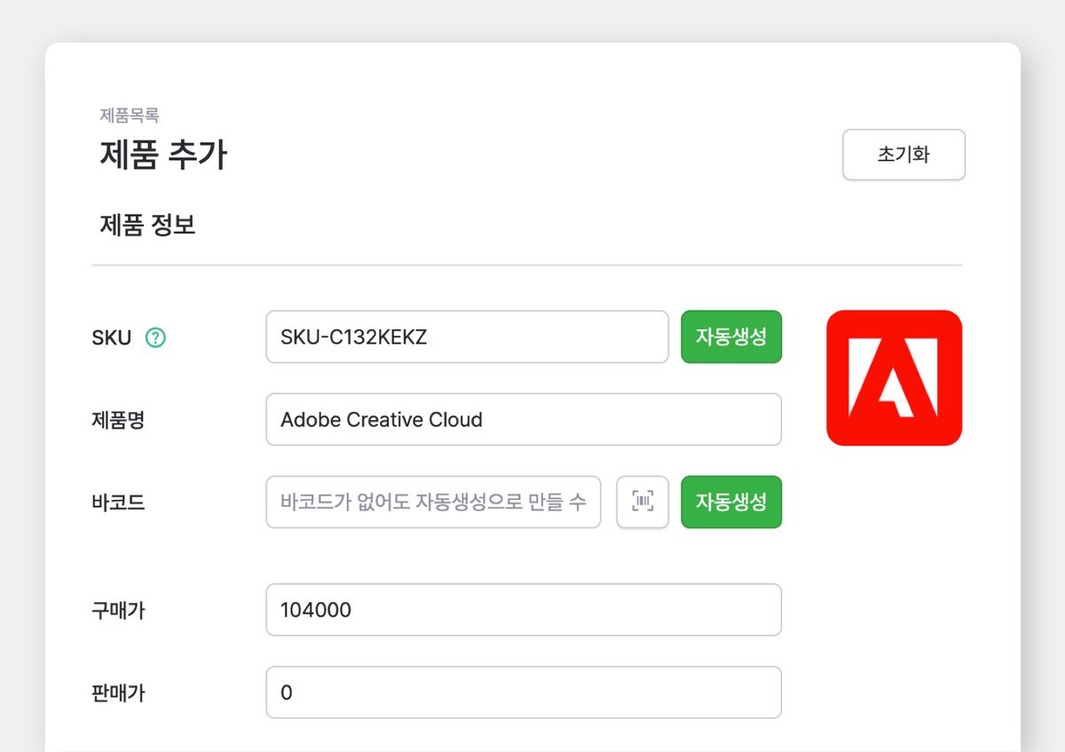
Task: Select the barcode scan frame icon
Action: click(x=642, y=502)
